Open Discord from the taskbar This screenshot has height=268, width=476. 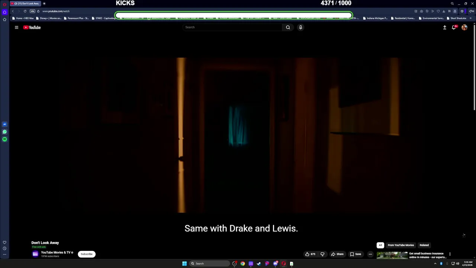pyautogui.click(x=275, y=264)
